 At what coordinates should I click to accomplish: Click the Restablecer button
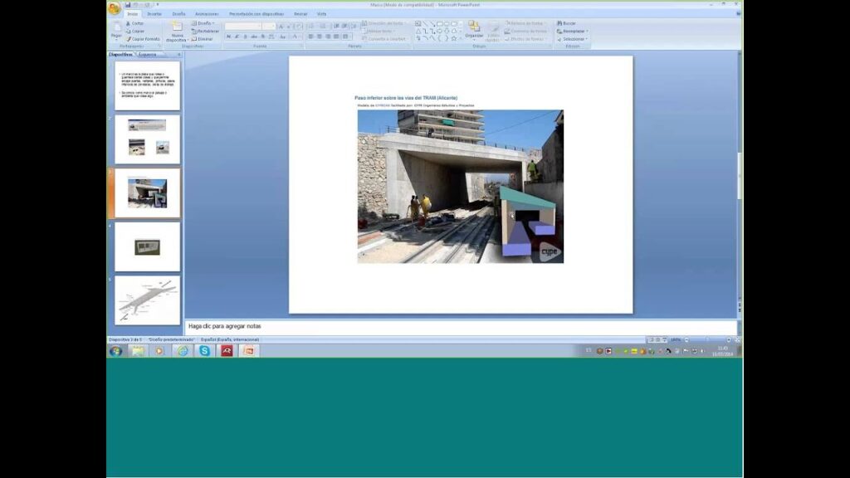click(x=207, y=31)
